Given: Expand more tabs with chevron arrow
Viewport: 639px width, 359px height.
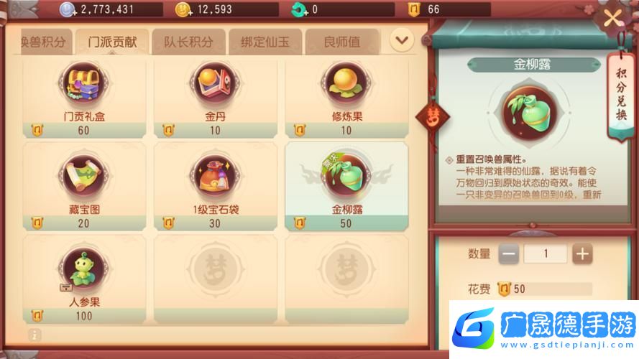Looking at the screenshot, I should (x=402, y=40).
